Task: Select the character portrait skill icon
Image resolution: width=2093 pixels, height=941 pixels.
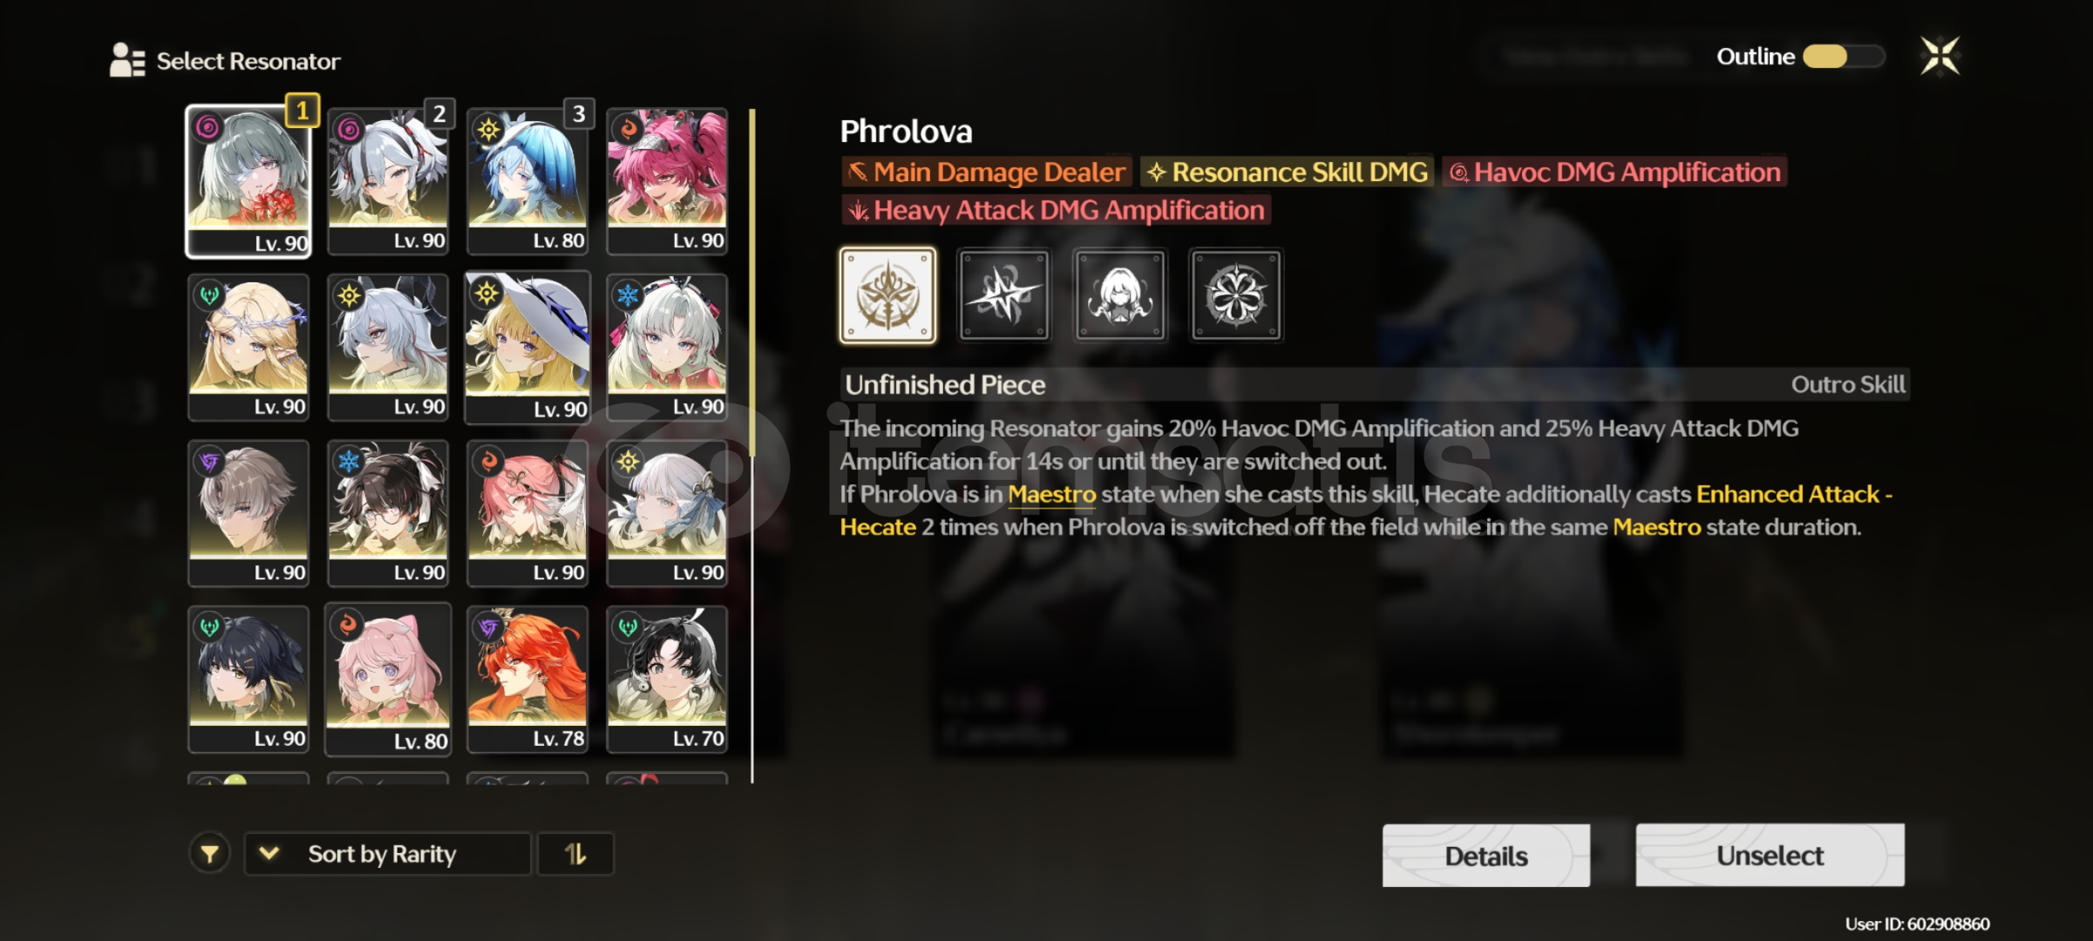Action: 1119,295
